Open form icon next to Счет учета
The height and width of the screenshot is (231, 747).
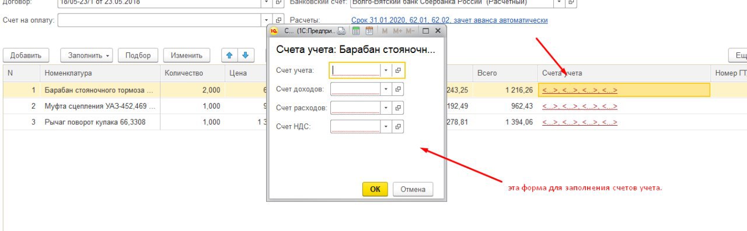click(x=398, y=70)
